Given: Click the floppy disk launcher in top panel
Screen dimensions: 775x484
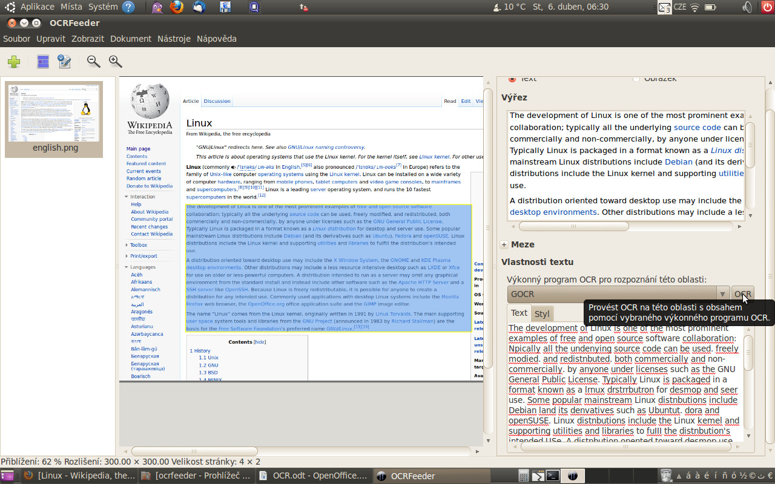Looking at the screenshot, I should click(x=225, y=7).
